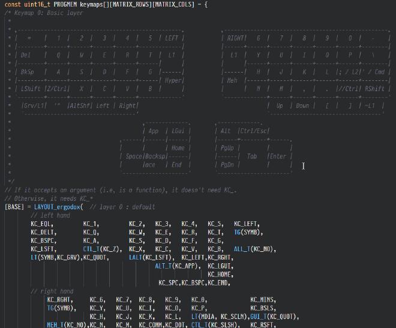396x328 pixels.
Task: Click '; / L2' in the ASCII diagram
Action: [x=348, y=72]
